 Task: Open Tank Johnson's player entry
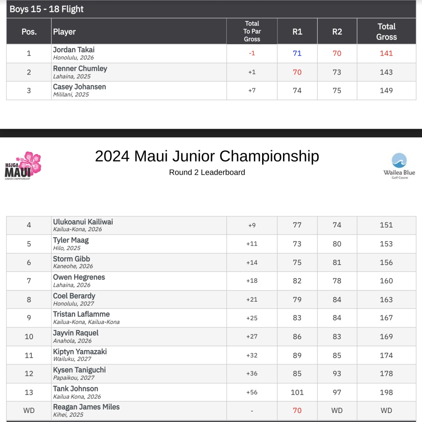75,389
